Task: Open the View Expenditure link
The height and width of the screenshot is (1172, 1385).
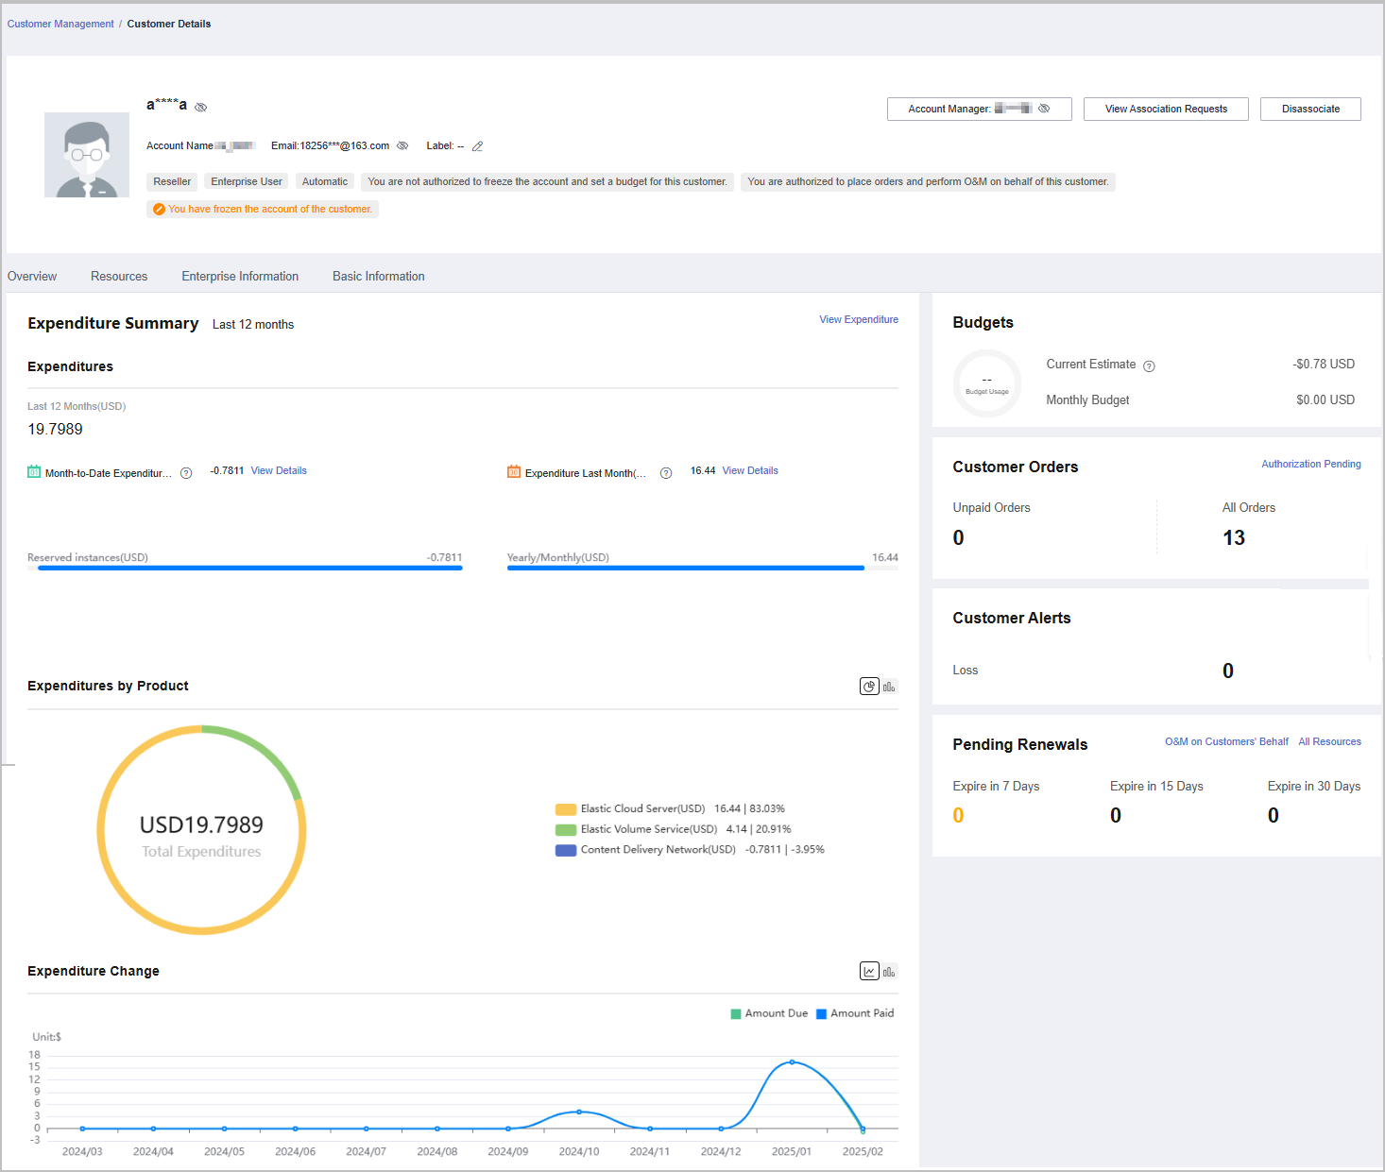Action: [x=858, y=320]
